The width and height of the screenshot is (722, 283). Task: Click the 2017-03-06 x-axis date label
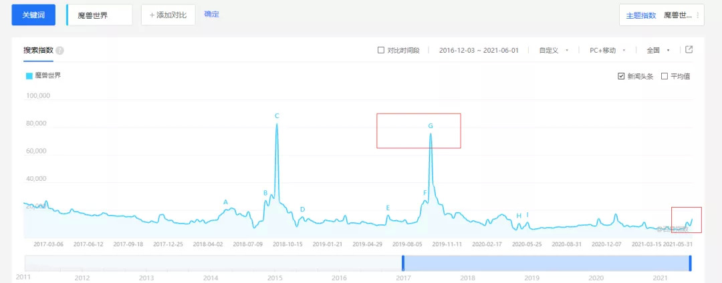point(48,244)
